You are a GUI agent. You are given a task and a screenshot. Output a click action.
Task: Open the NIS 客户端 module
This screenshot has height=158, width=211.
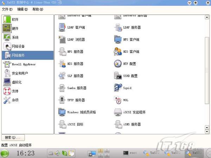(x=127, y=52)
